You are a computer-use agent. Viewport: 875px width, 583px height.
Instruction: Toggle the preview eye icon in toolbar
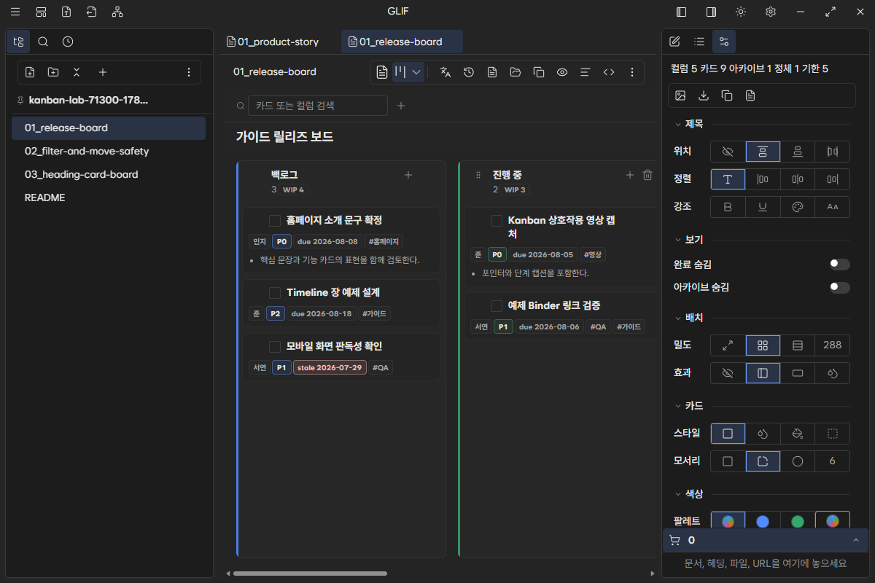562,72
